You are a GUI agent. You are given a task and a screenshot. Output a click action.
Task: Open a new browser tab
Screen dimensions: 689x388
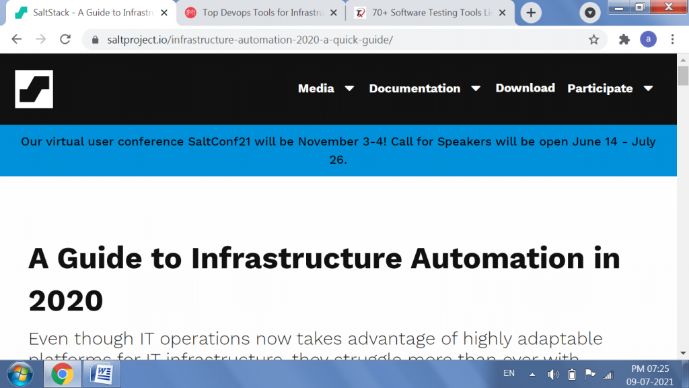click(531, 13)
